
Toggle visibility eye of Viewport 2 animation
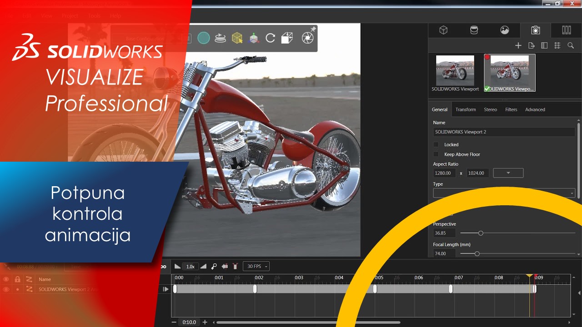coord(6,289)
